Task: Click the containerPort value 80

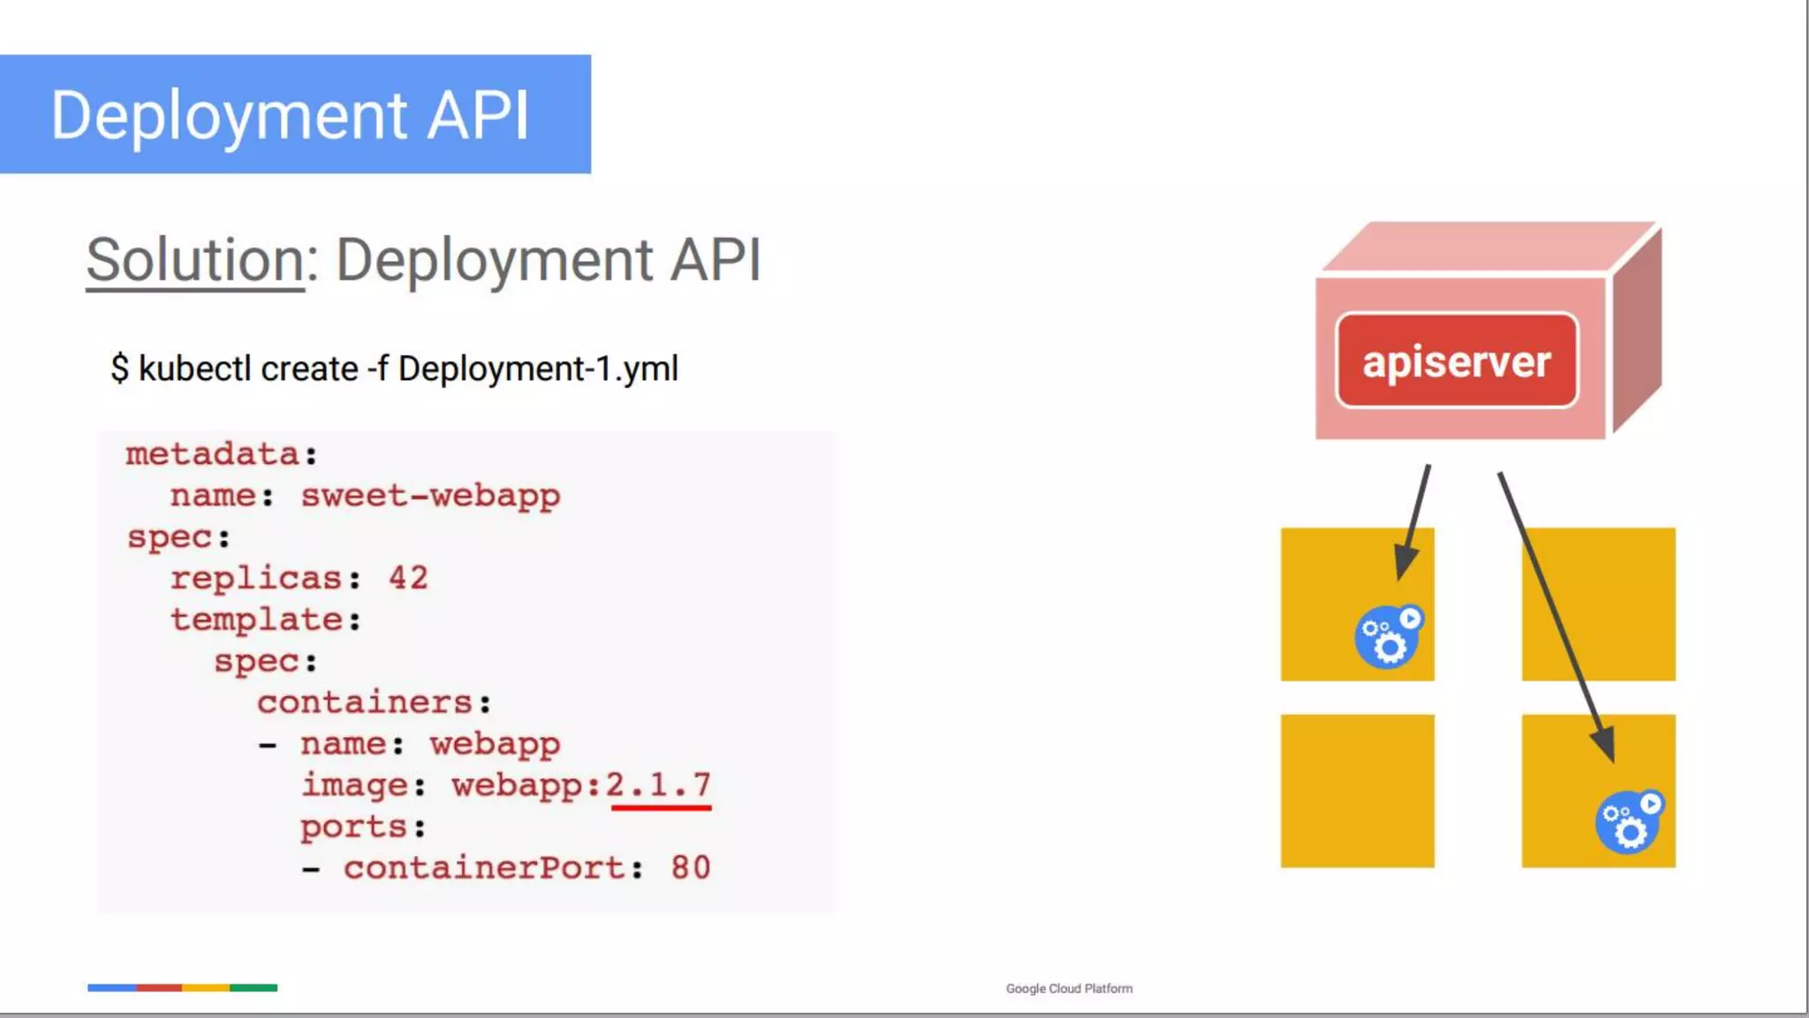Action: pos(690,868)
